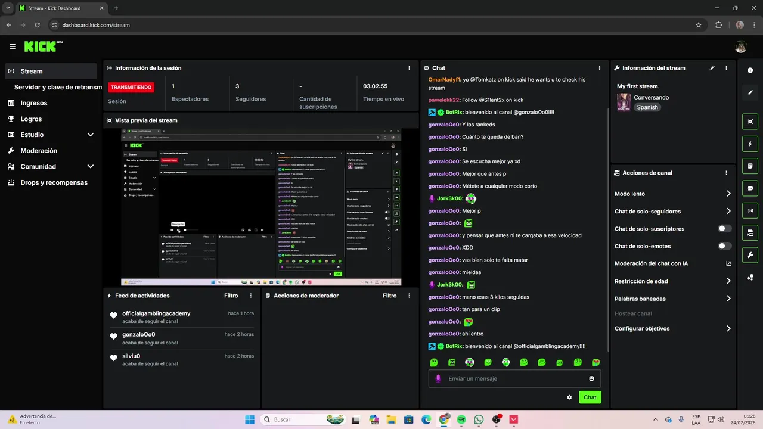Toggle the chat bubble icon in right sidebar

pyautogui.click(x=750, y=188)
